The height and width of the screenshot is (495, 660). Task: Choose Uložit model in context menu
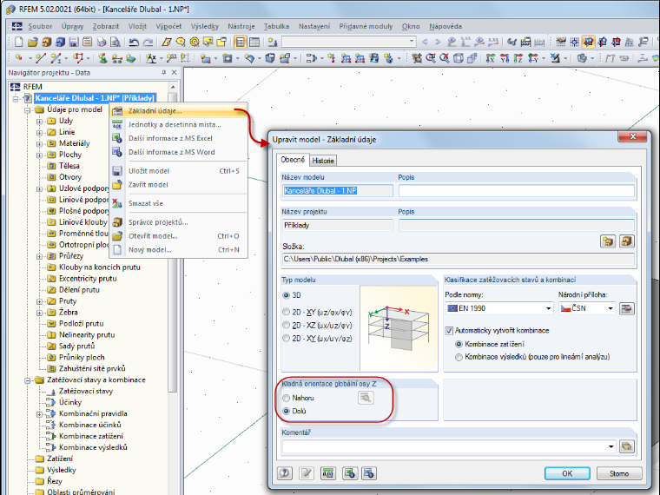(x=179, y=171)
